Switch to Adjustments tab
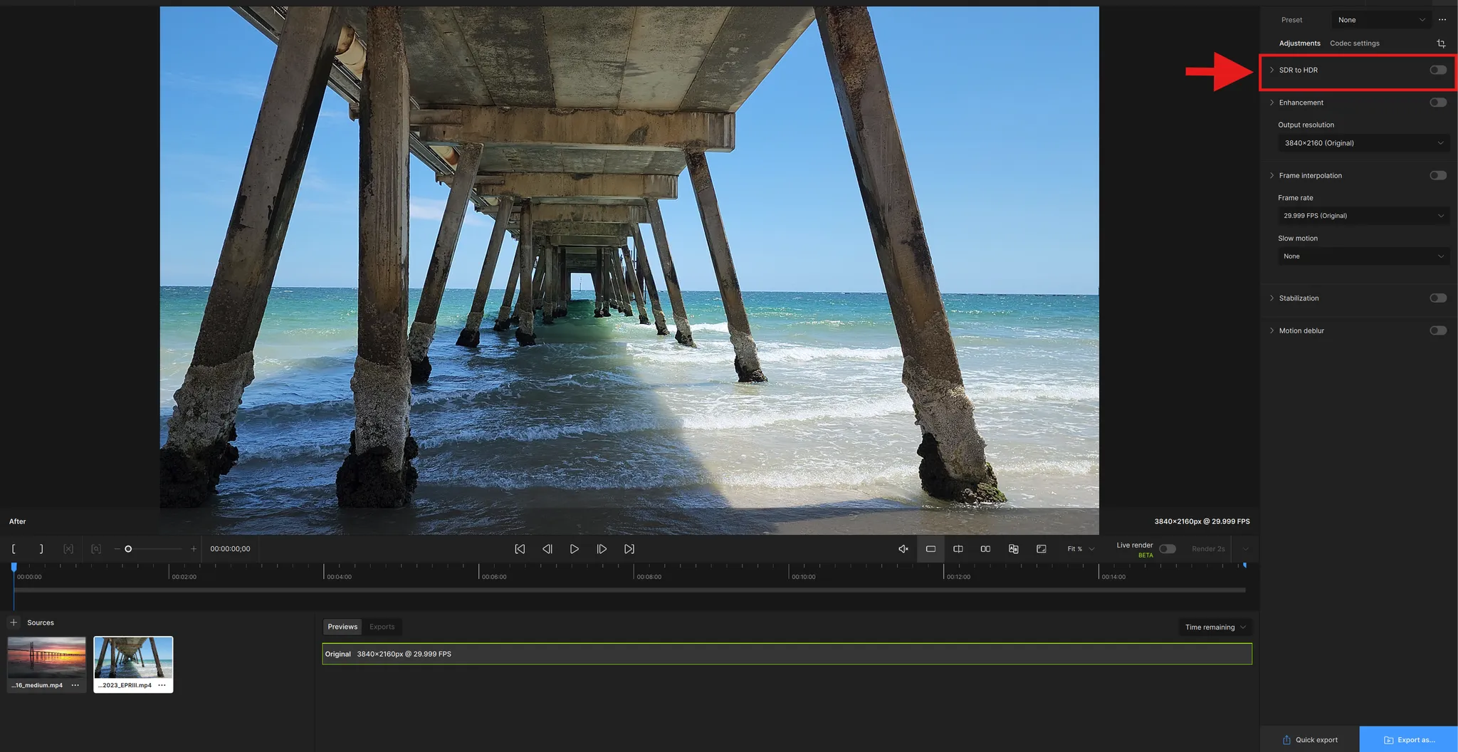 (1299, 43)
